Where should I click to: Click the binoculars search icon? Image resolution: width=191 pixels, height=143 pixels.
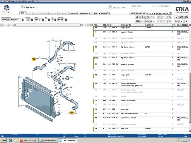click(x=148, y=17)
